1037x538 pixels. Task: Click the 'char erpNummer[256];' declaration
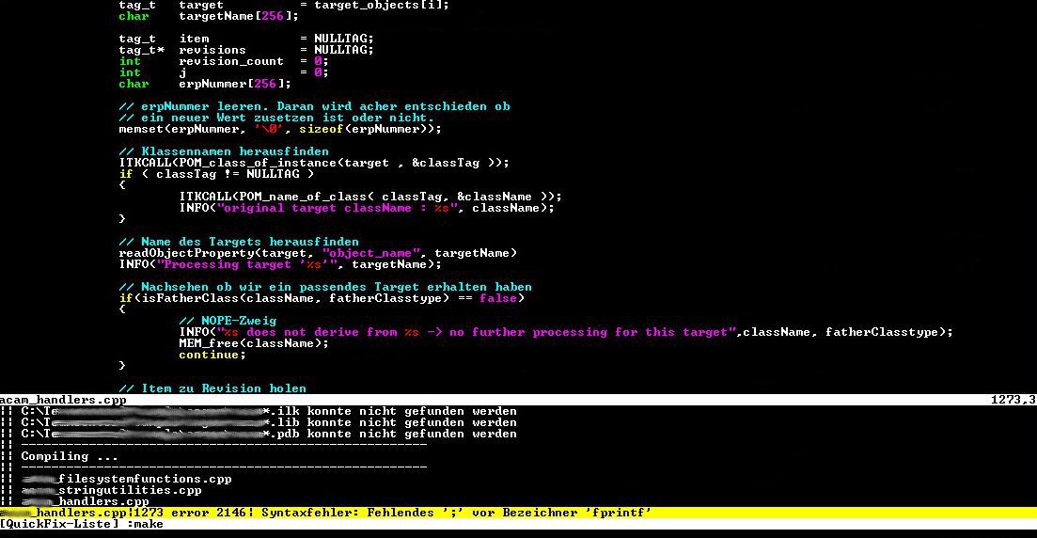(205, 84)
